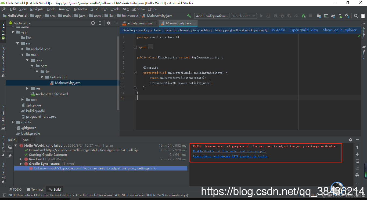Open the AVD Manager icon
Viewport: 367px width, 200px height.
(x=340, y=16)
